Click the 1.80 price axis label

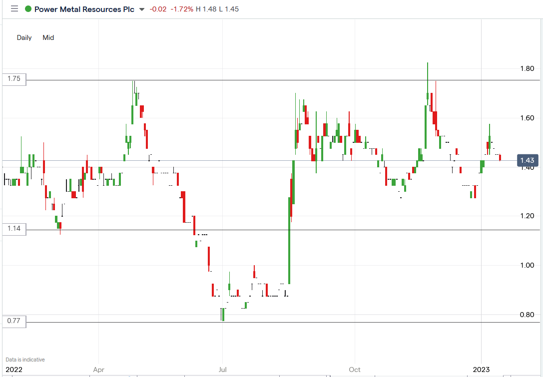pyautogui.click(x=527, y=68)
